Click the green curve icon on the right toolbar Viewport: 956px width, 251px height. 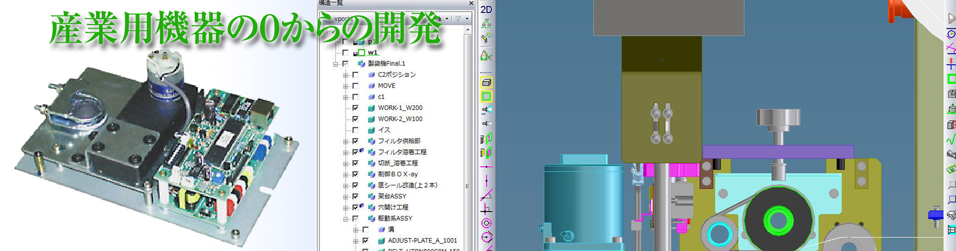point(951,139)
